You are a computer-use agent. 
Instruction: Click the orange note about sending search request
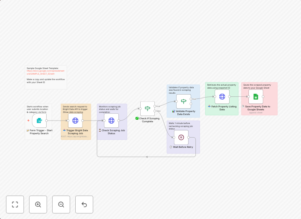pyautogui.click(x=76, y=109)
